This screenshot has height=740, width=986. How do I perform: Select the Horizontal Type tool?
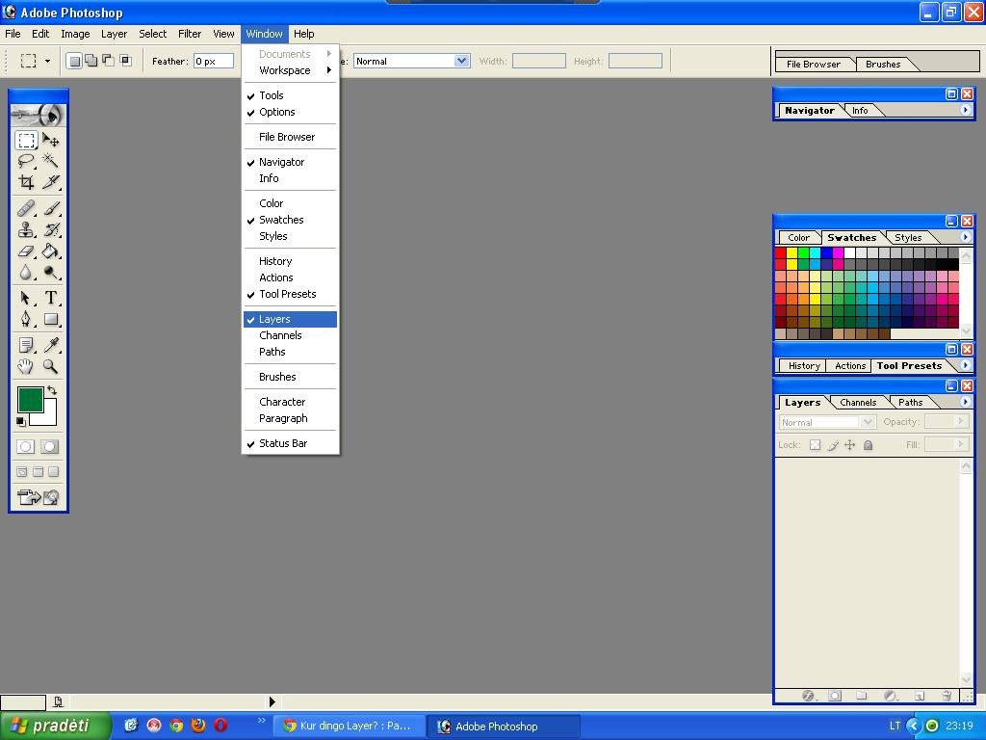pyautogui.click(x=51, y=298)
